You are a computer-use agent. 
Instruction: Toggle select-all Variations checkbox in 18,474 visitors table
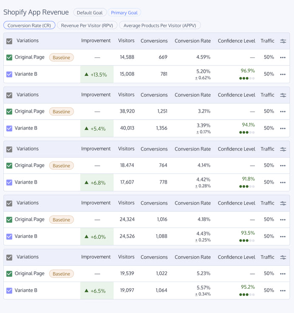(x=9, y=149)
